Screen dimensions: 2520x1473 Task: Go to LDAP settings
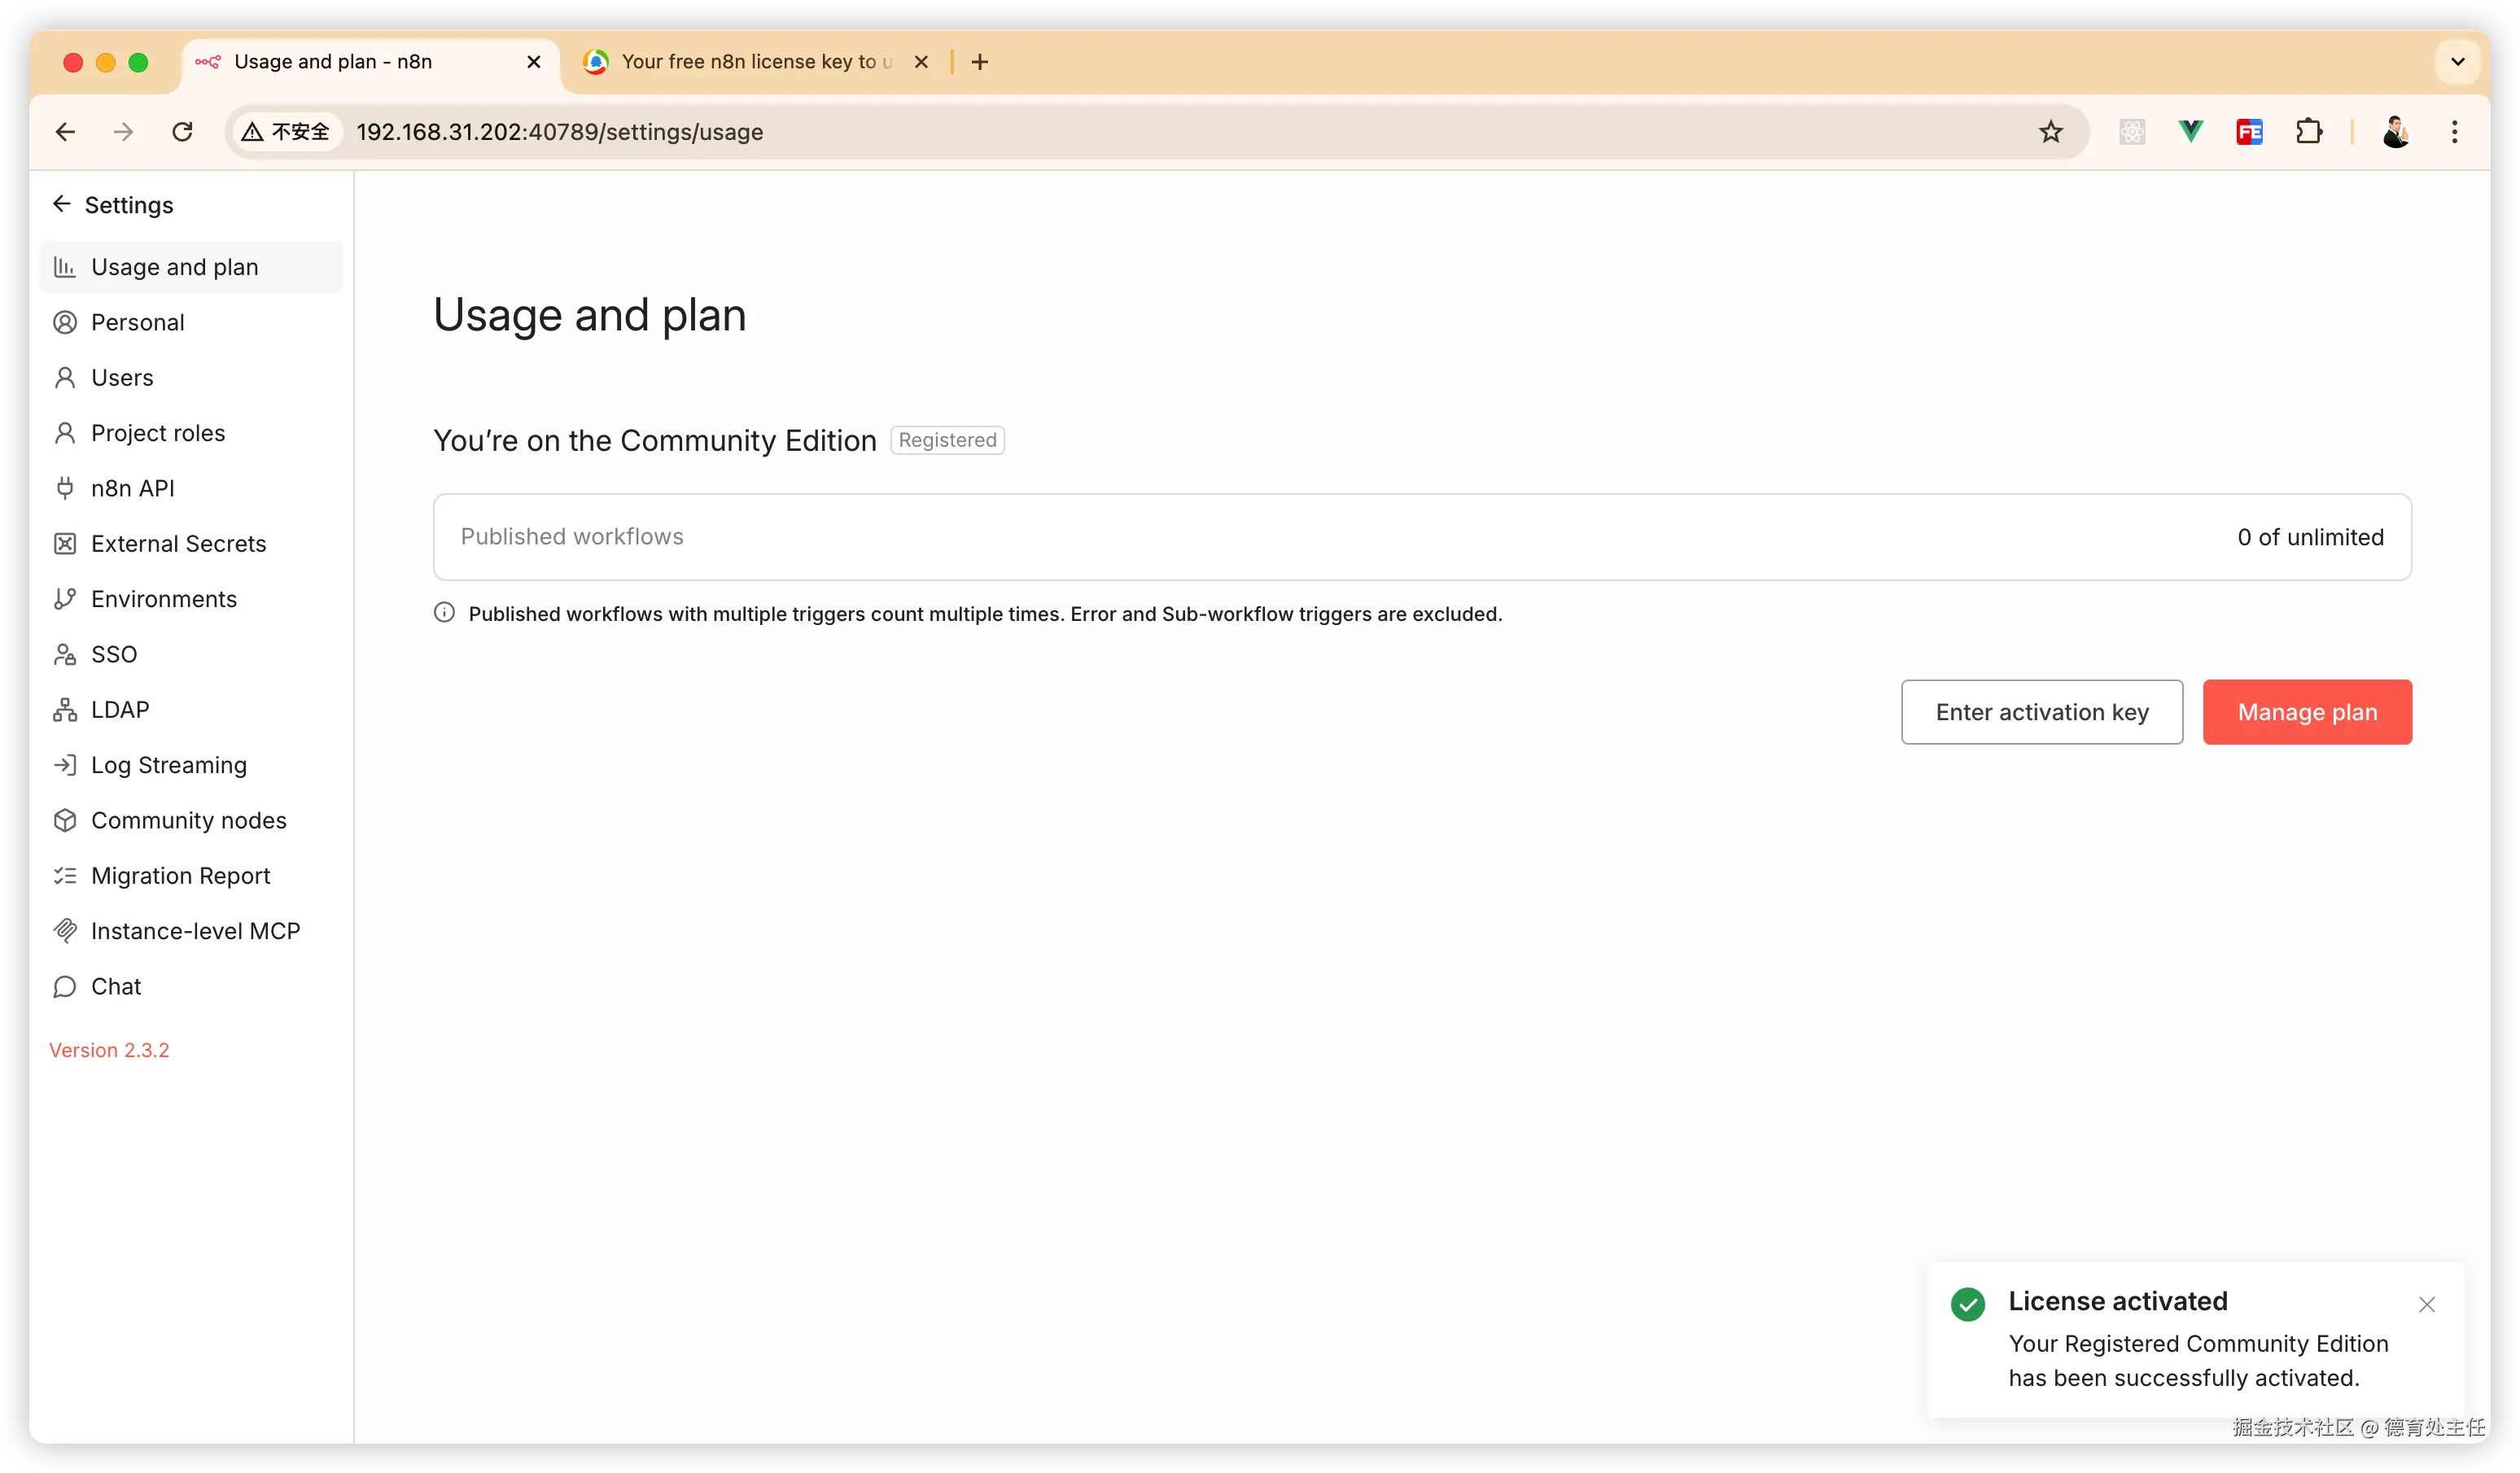click(119, 709)
